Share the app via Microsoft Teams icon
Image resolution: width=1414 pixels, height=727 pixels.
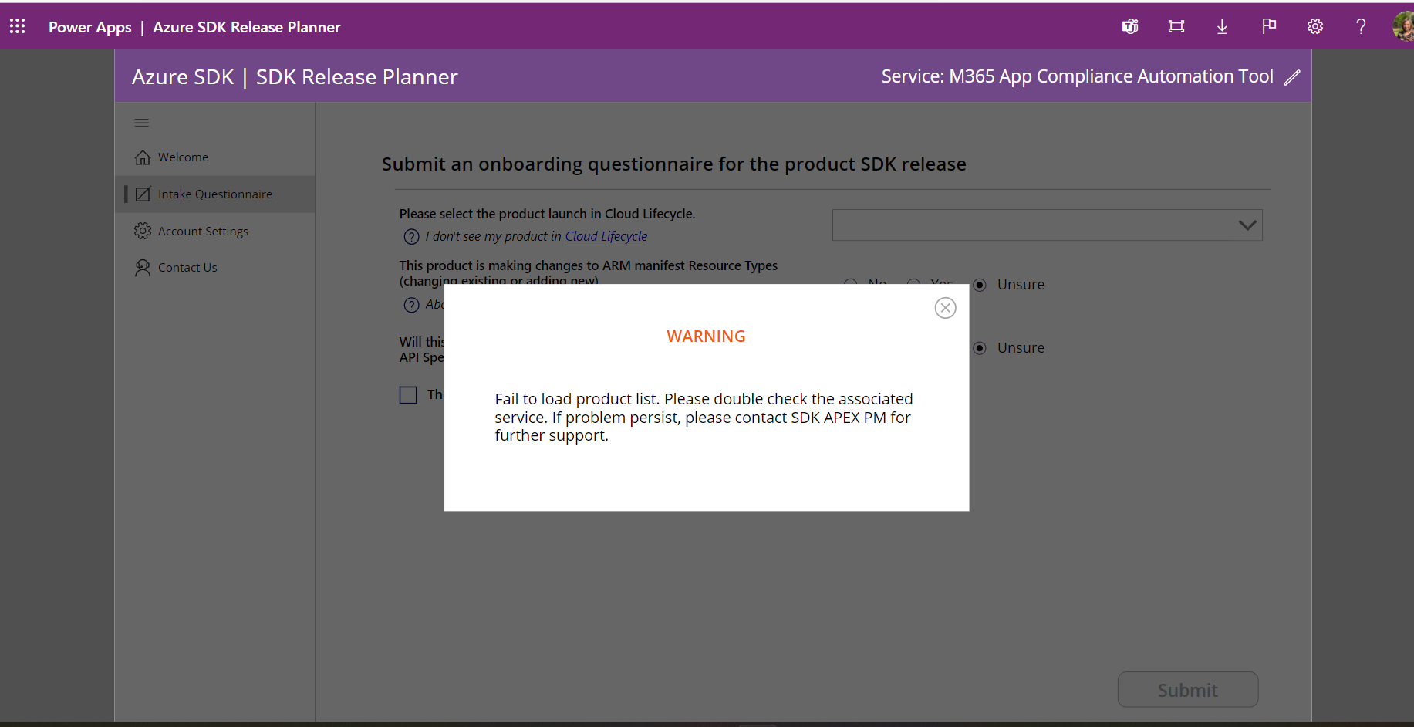coord(1129,25)
